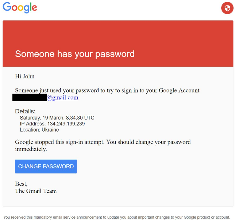Click "The Gmail Team" signature
Screen dimensions: 235x223
point(36,191)
